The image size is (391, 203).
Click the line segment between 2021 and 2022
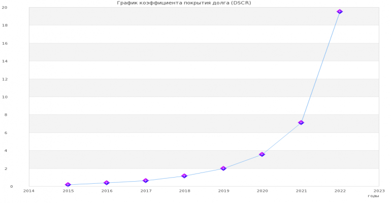click(320, 67)
